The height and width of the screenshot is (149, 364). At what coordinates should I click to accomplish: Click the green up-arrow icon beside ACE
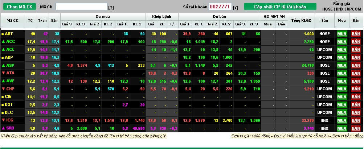pos(3,49)
